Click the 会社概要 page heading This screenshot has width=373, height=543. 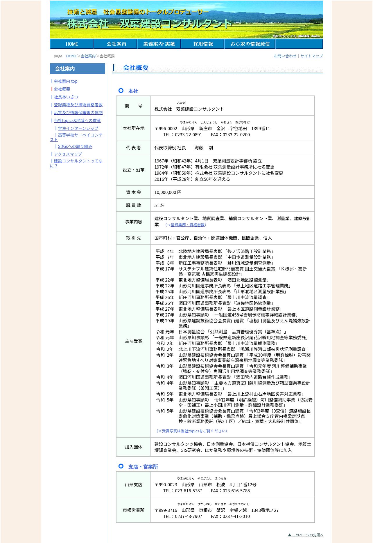coord(136,68)
